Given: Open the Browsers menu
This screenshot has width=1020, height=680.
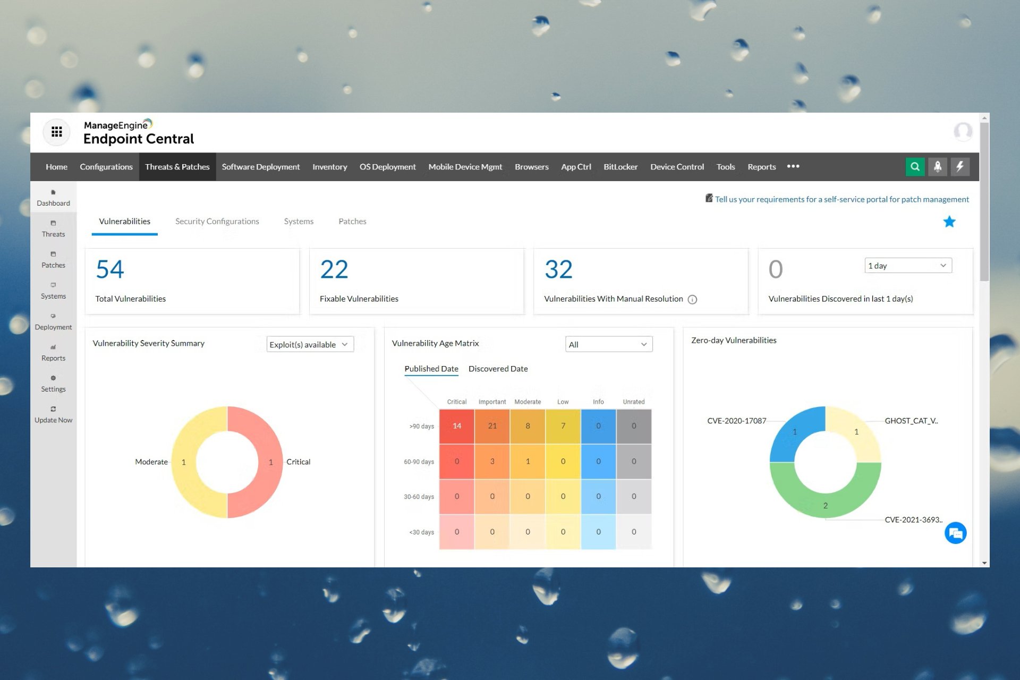Looking at the screenshot, I should 531,167.
